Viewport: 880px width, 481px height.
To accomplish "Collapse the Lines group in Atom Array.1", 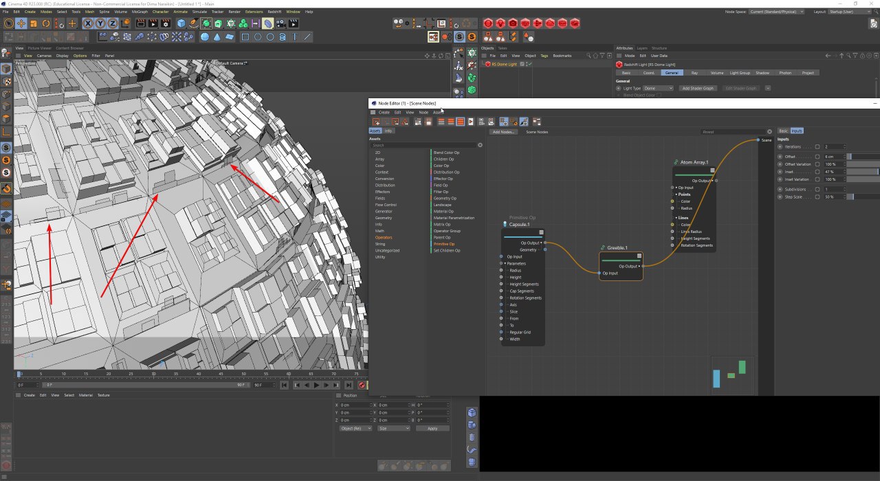I will (676, 218).
